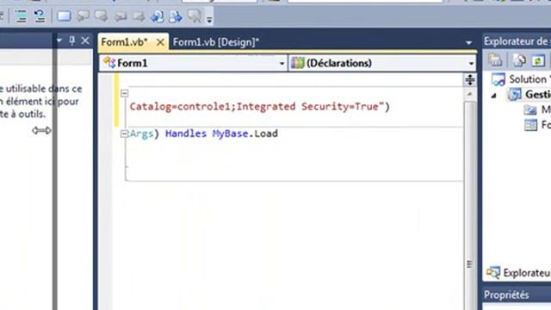Go to next bookmark in document
This screenshot has width=551, height=310.
tap(176, 16)
